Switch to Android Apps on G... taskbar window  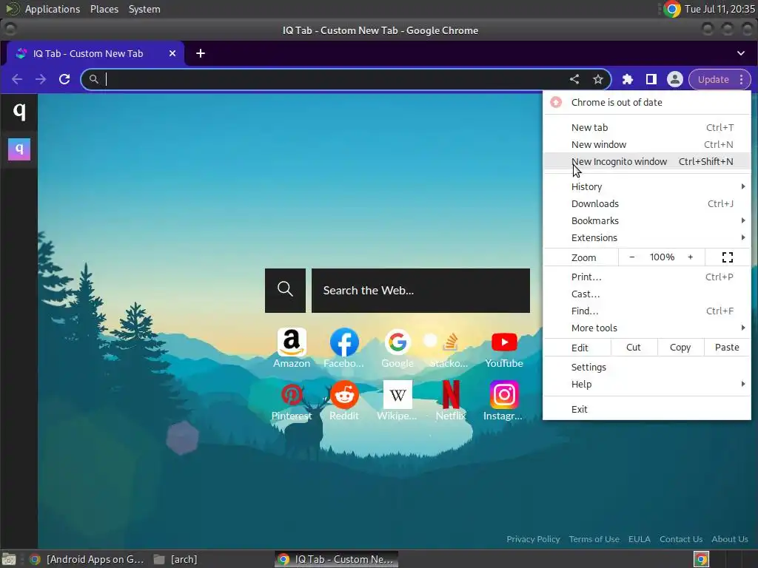(x=87, y=559)
